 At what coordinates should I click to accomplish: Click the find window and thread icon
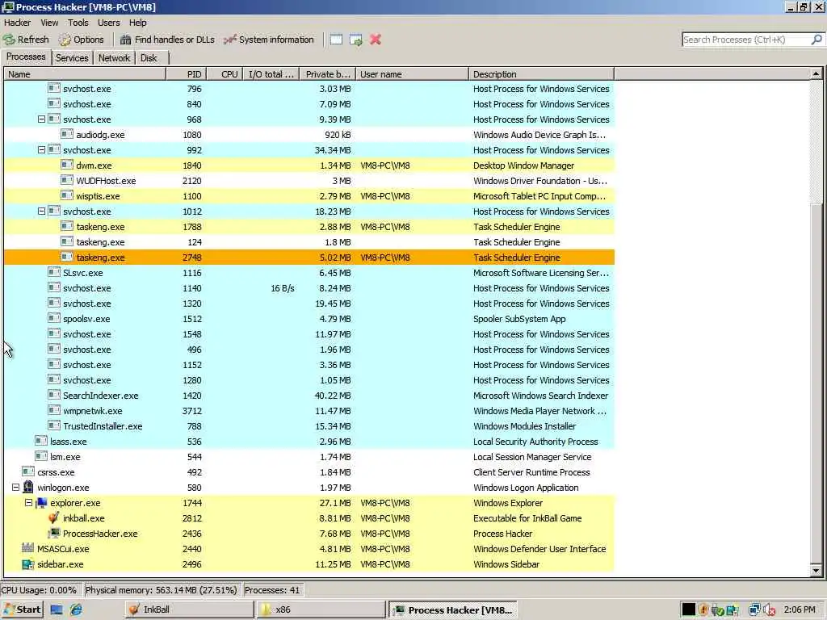click(x=356, y=40)
